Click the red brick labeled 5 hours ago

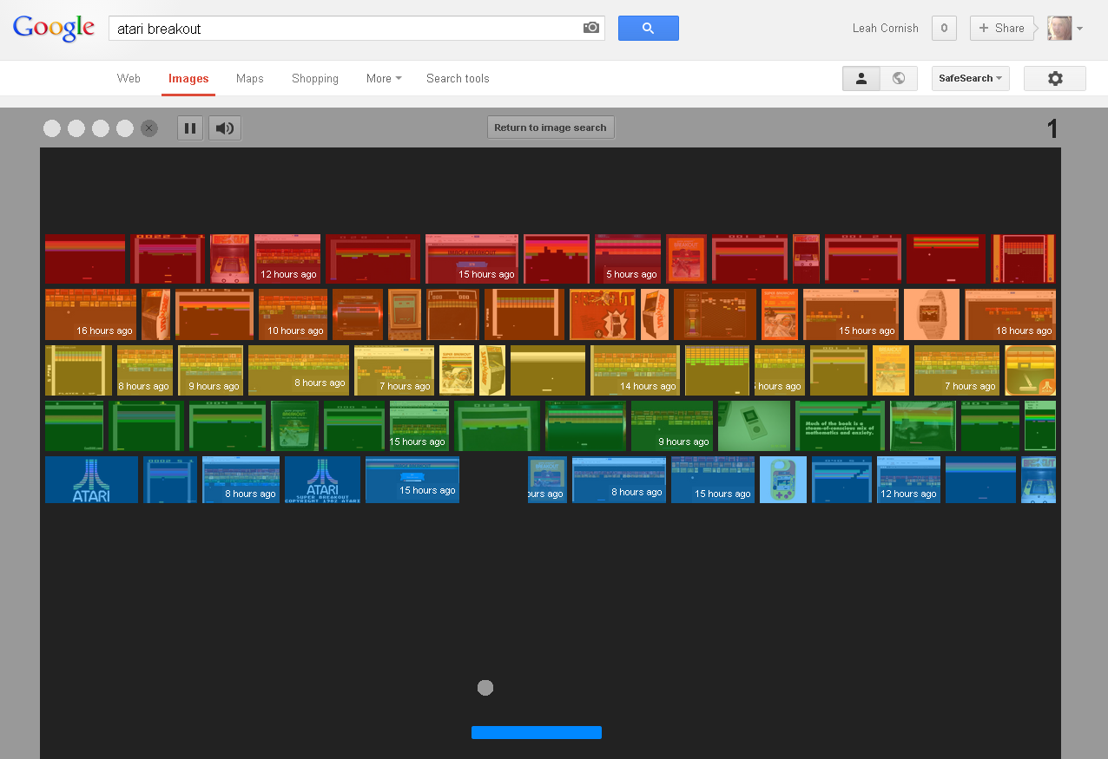[x=628, y=258]
